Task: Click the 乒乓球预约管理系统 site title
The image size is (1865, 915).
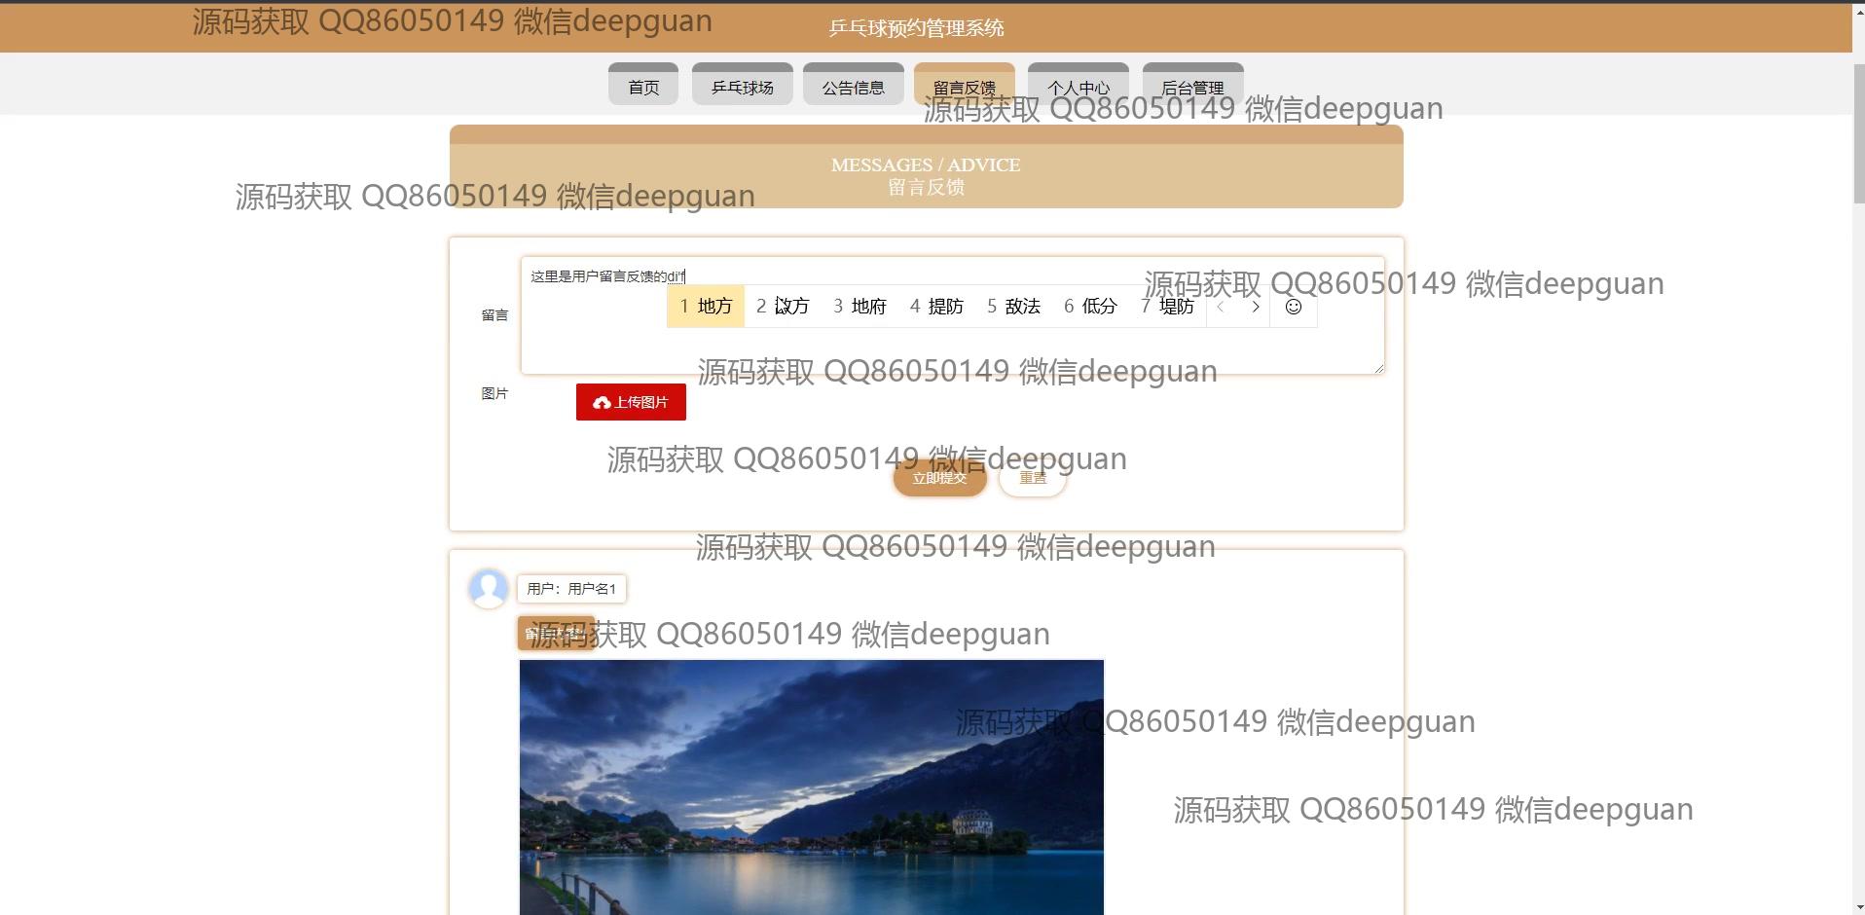Action: 916,28
